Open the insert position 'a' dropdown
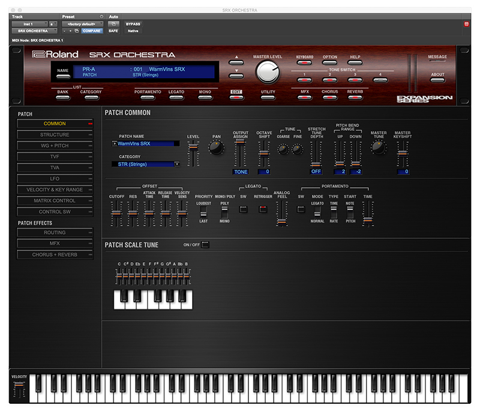Viewport: 480px width, 414px height. click(53, 24)
